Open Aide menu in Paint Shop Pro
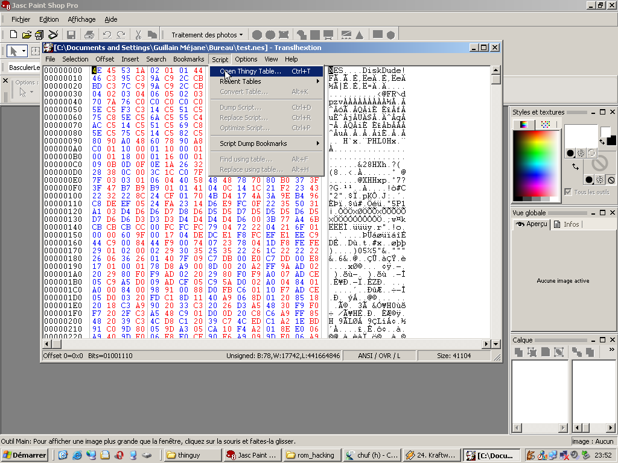 click(111, 19)
